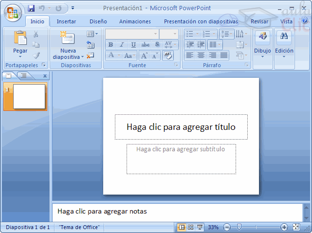Click the title placeholder 'Haga clic para agregar título'
Image resolution: width=312 pixels, height=233 pixels.
point(181,127)
